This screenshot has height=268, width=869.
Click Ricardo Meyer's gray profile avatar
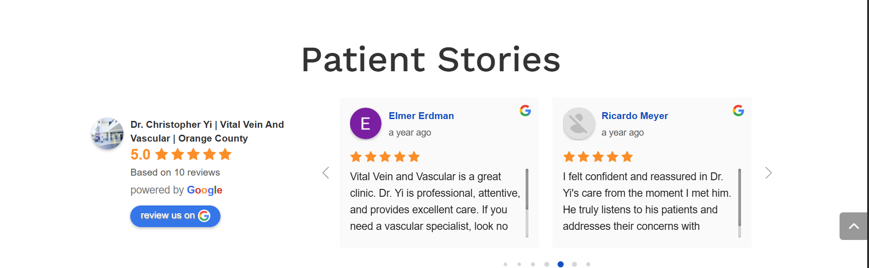pyautogui.click(x=579, y=124)
